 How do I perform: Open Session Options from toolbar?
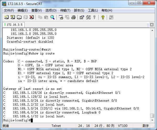click(82, 17)
